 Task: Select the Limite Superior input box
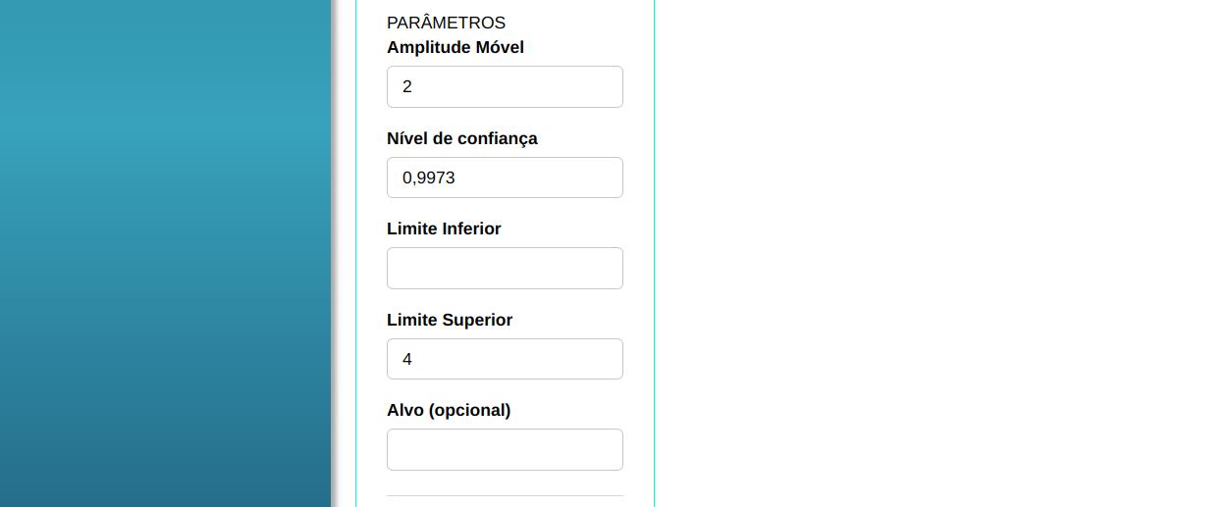(x=505, y=359)
